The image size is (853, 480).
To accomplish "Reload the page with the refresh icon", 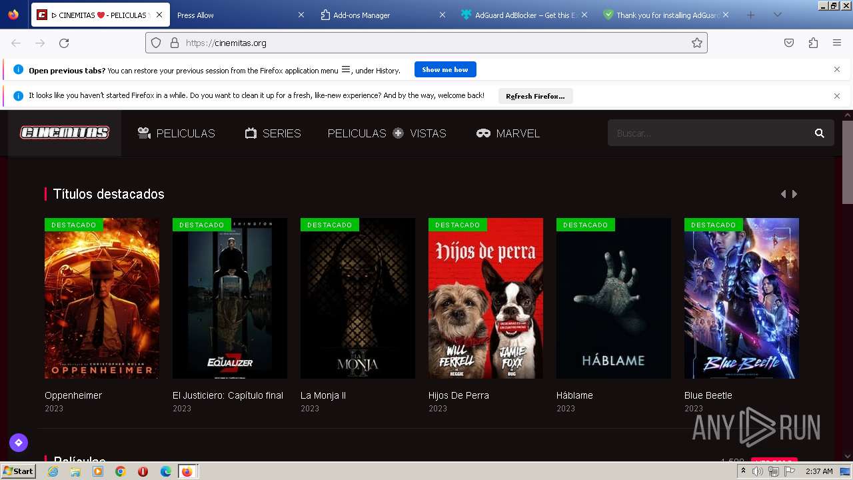I will click(64, 43).
